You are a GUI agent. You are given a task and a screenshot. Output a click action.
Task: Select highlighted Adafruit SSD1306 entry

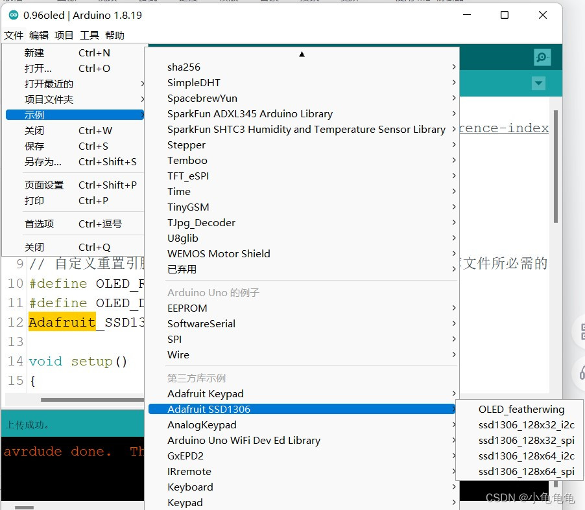[x=303, y=410]
